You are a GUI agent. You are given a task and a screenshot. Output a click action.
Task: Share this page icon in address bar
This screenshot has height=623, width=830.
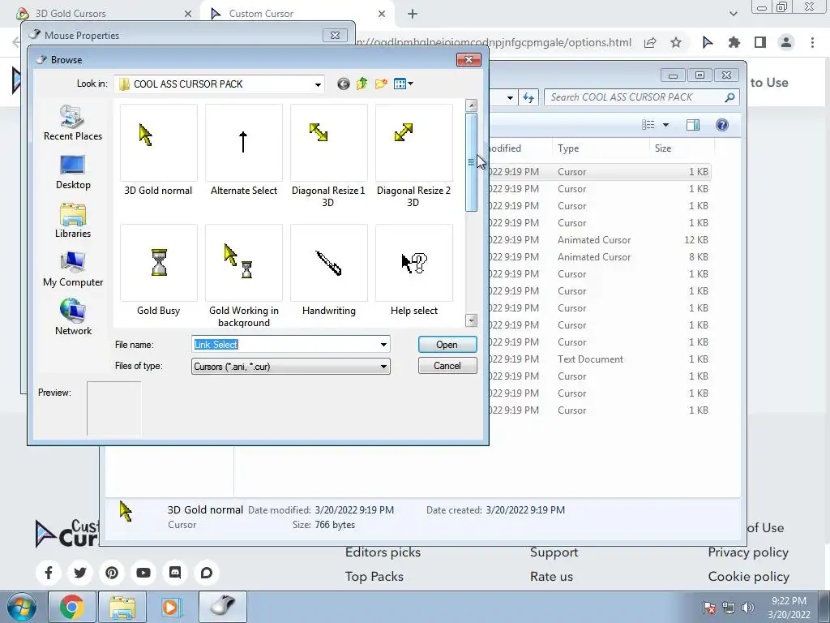click(x=650, y=42)
